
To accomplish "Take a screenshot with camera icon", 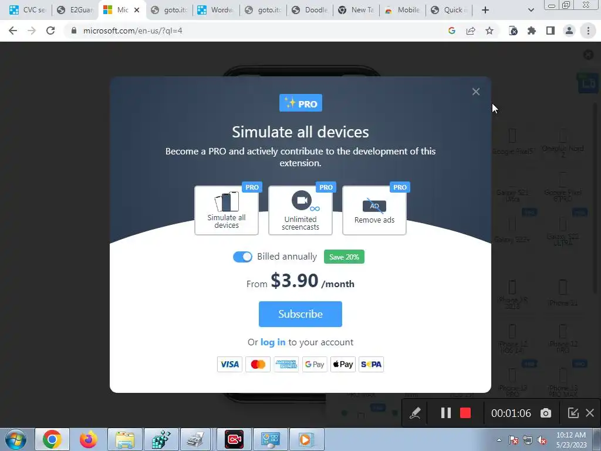I will 546,413.
